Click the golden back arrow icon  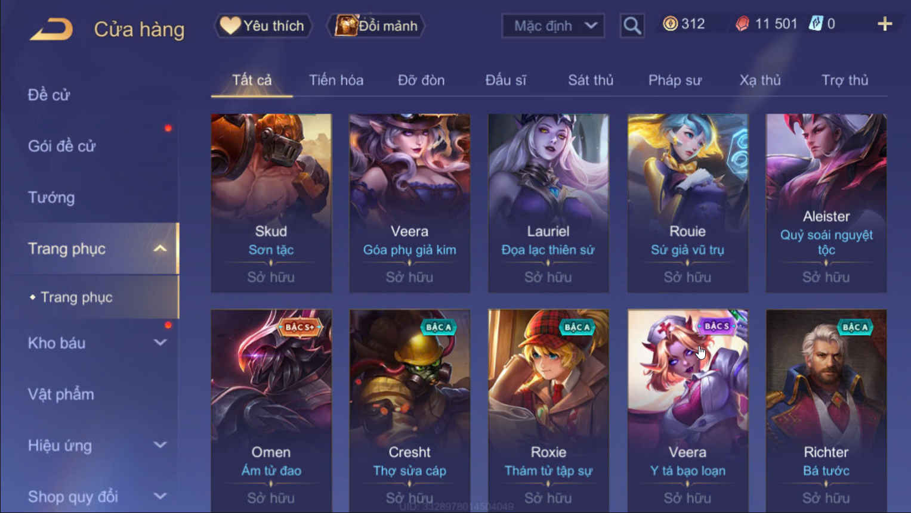click(51, 29)
